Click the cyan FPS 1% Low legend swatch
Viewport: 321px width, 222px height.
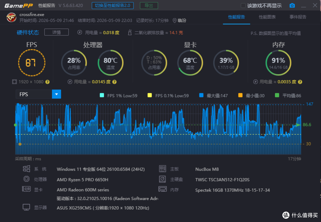tap(102, 95)
